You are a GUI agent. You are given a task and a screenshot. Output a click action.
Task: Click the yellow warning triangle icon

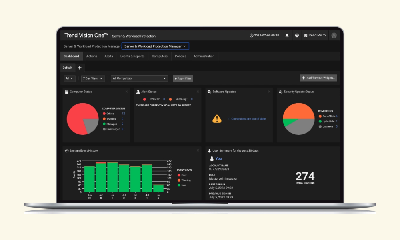tap(217, 118)
